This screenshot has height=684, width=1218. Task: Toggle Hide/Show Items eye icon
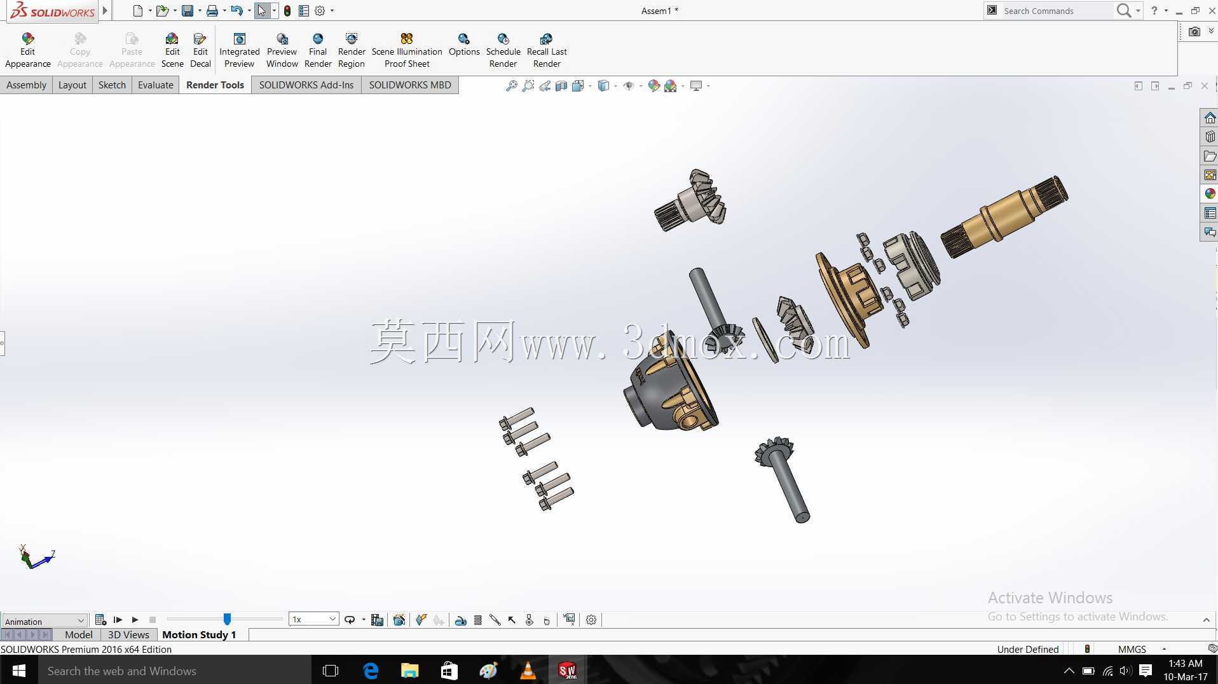pos(628,86)
